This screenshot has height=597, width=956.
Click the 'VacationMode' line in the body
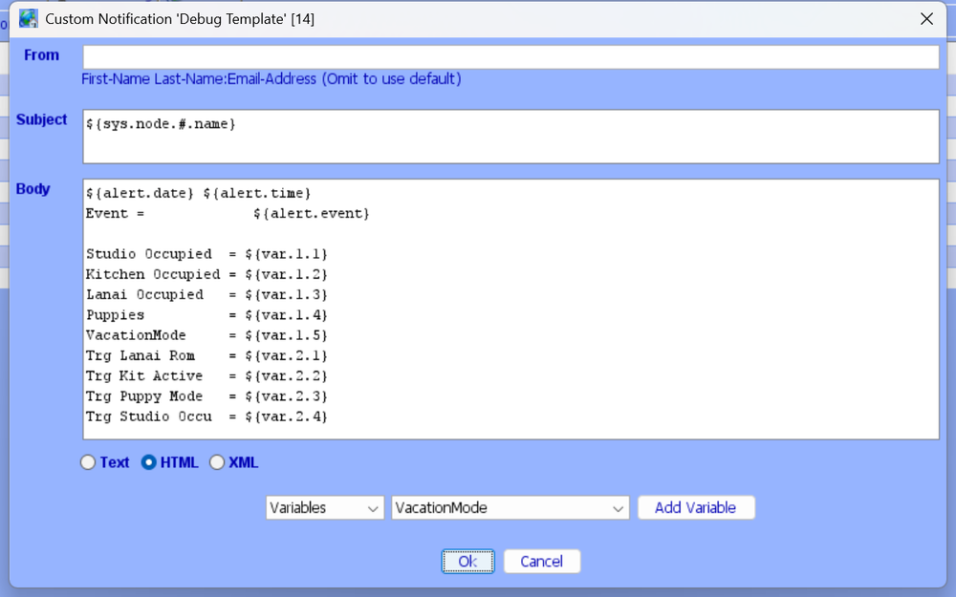point(206,335)
